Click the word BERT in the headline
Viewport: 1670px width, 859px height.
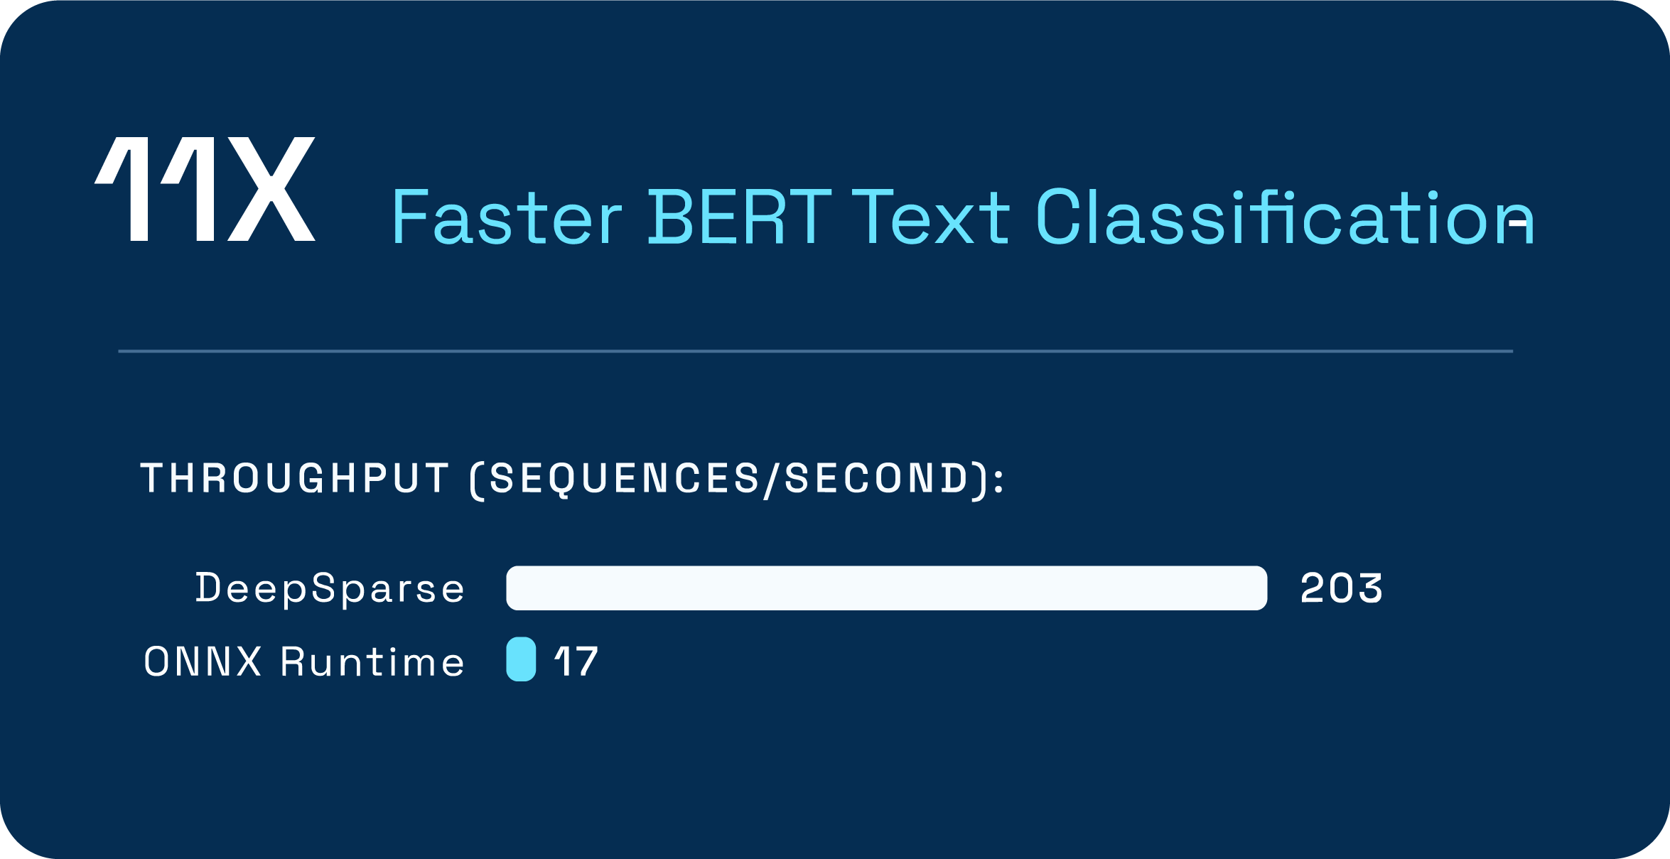(x=739, y=217)
